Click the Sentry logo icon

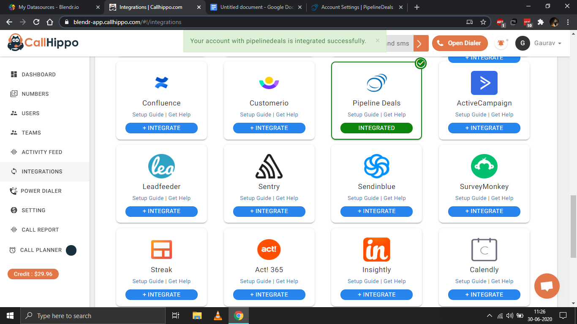pos(269,166)
